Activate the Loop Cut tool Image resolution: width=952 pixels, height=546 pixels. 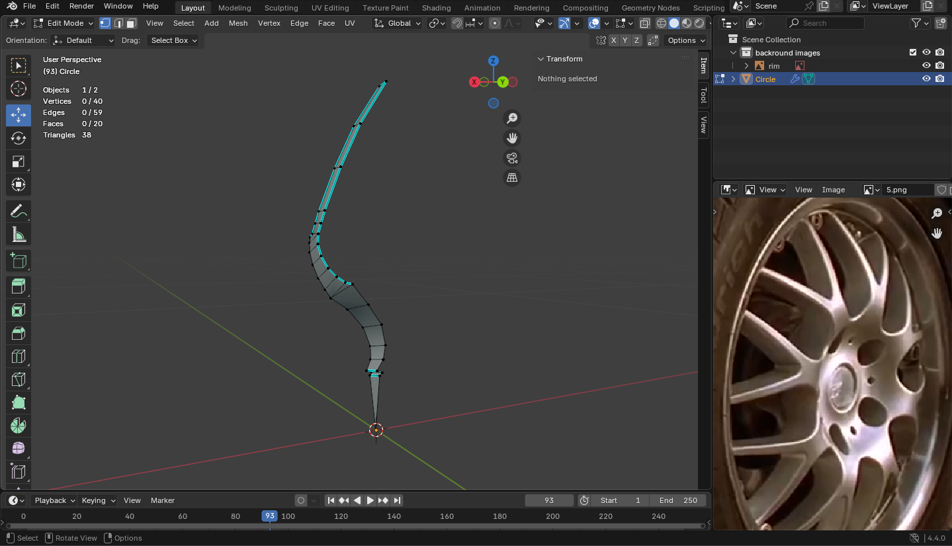(19, 356)
